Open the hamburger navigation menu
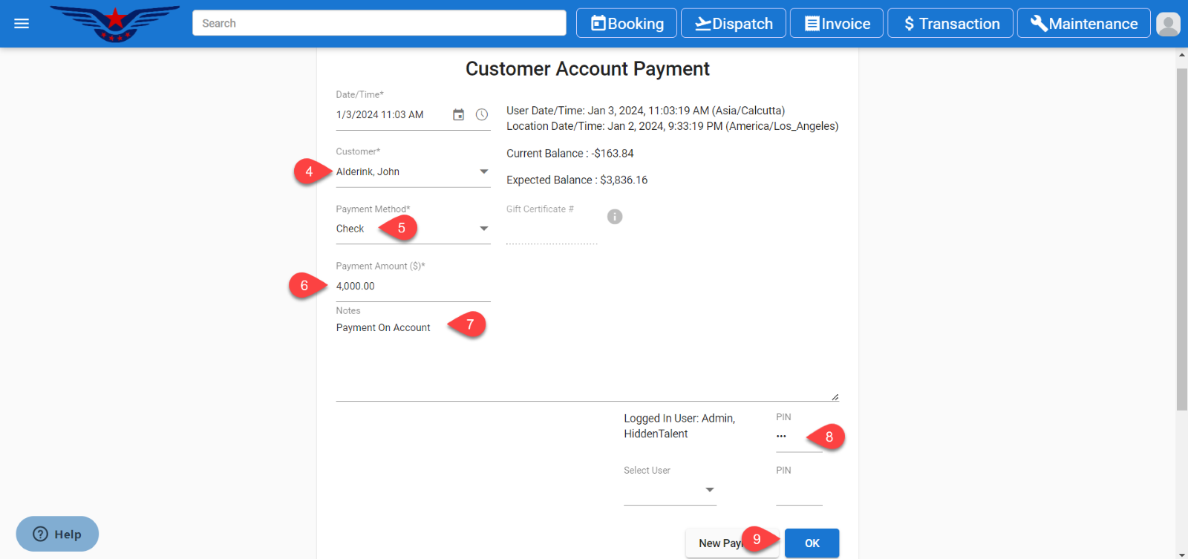Viewport: 1188px width, 559px height. coord(22,24)
